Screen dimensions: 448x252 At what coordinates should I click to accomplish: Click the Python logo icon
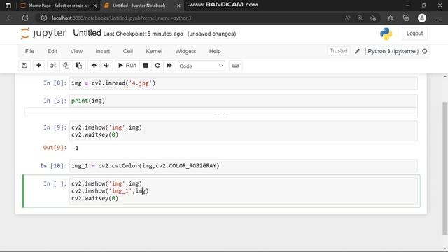tap(386, 34)
